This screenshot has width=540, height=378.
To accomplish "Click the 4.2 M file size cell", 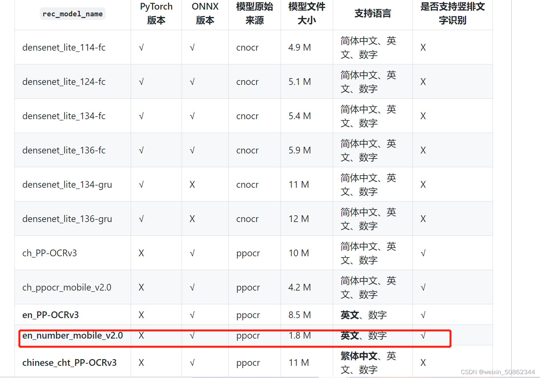I will tap(299, 287).
